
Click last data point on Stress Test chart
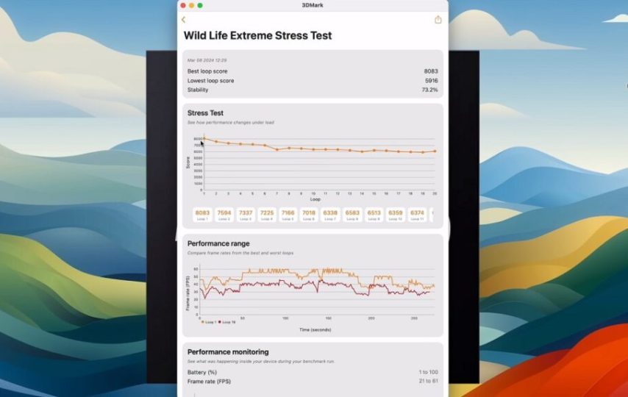(x=435, y=151)
